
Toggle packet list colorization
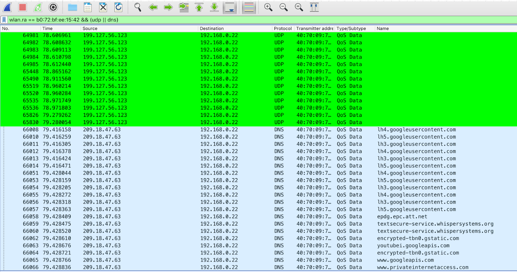pyautogui.click(x=249, y=7)
